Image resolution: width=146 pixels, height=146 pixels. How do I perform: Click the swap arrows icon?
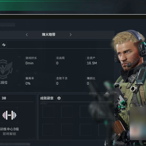[4, 45]
